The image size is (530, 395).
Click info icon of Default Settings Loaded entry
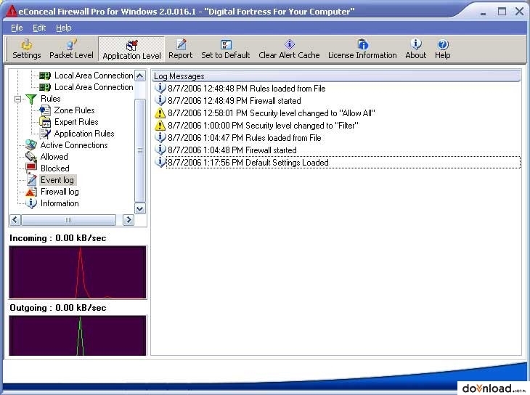click(x=160, y=162)
